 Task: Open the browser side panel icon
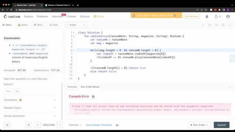[224, 10]
